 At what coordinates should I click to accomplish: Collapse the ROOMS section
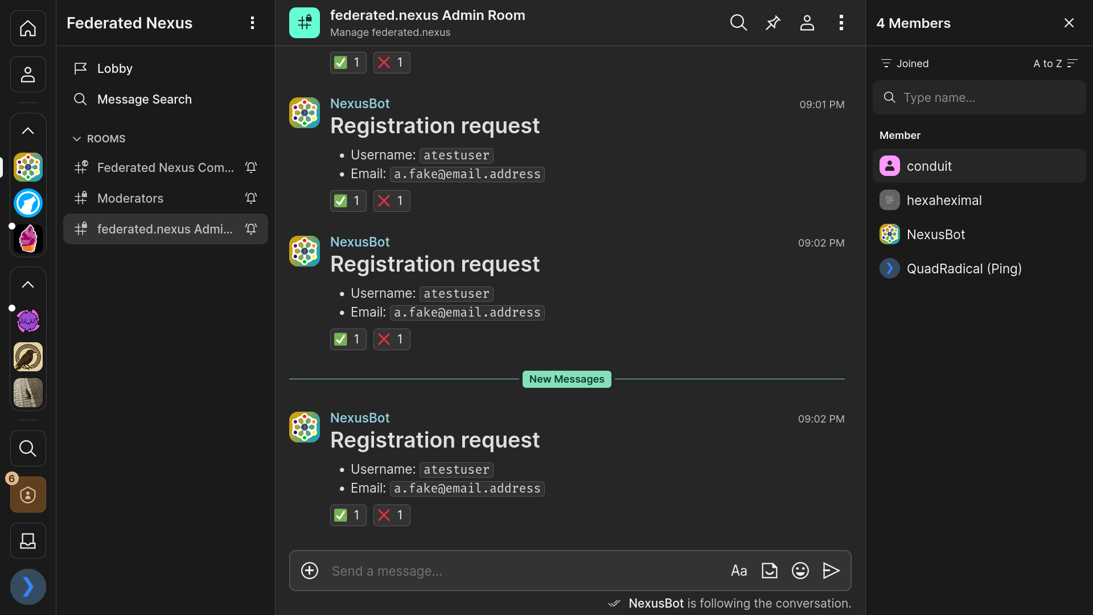pos(76,138)
